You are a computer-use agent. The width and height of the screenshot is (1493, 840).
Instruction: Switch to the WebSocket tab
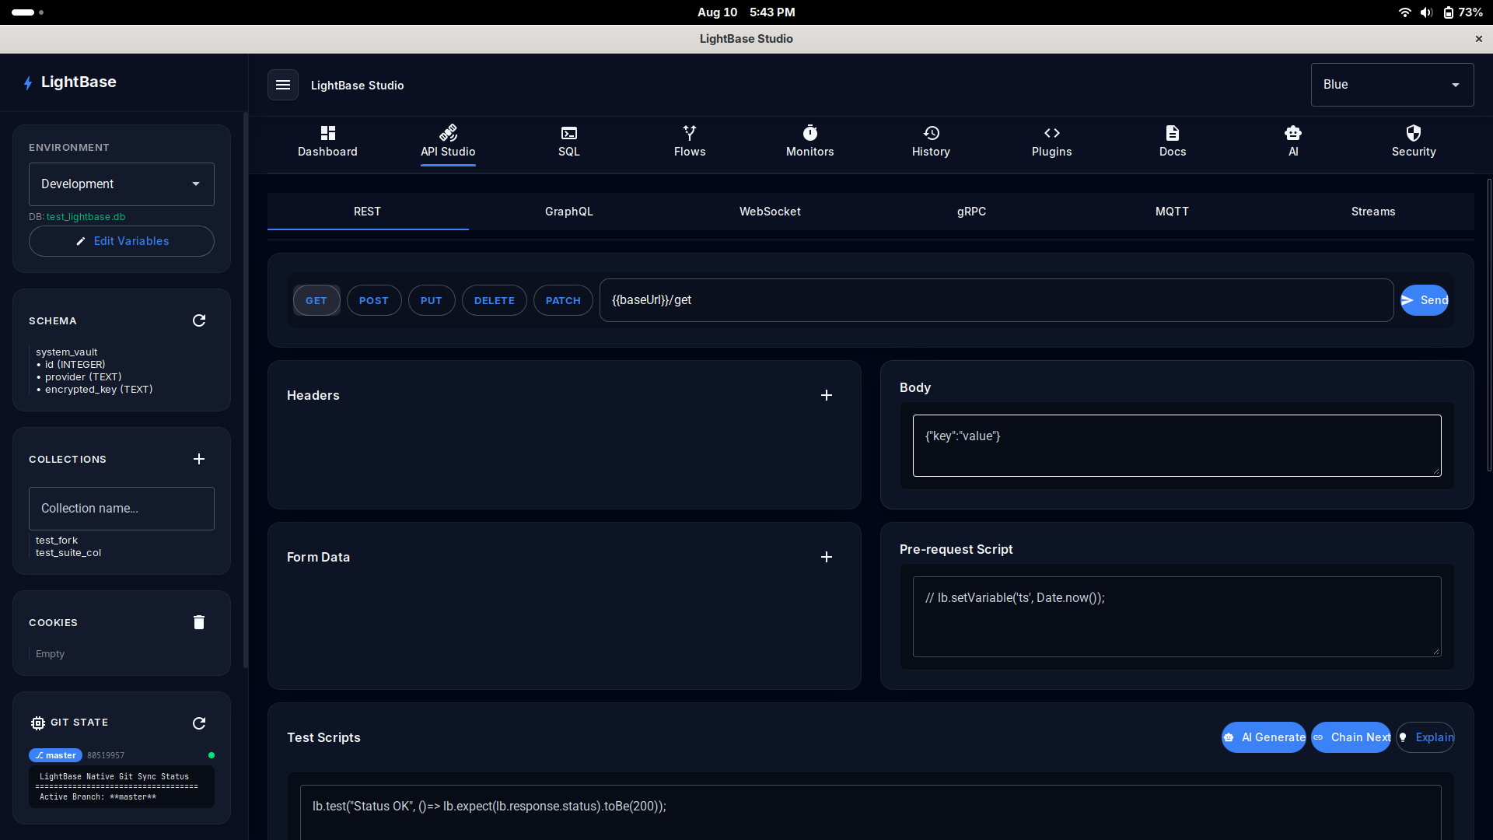770,212
